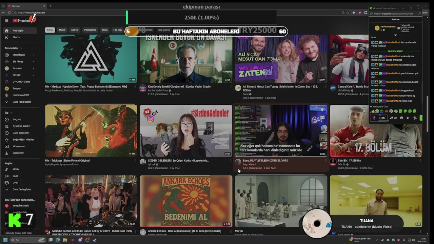Screen dimensions: 434x244
Task: Open Efe Akçay subscription channel
Action: coord(20,62)
